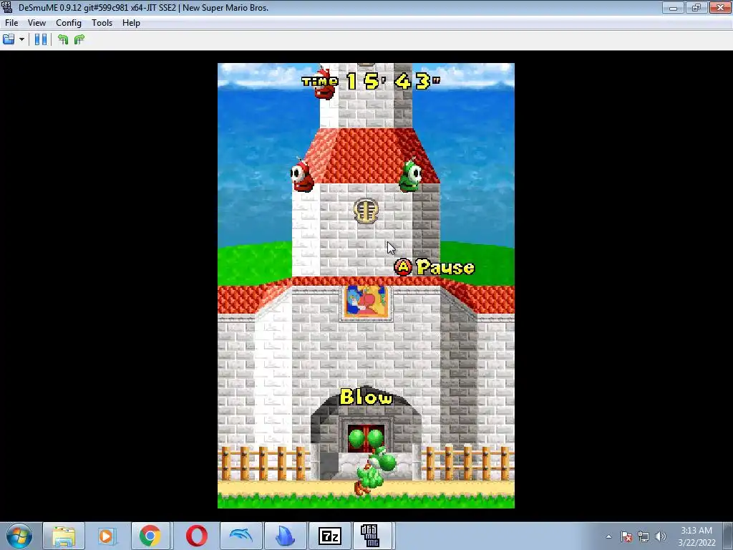Image resolution: width=733 pixels, height=550 pixels.
Task: Click the Blow label above the castle door
Action: 366,397
